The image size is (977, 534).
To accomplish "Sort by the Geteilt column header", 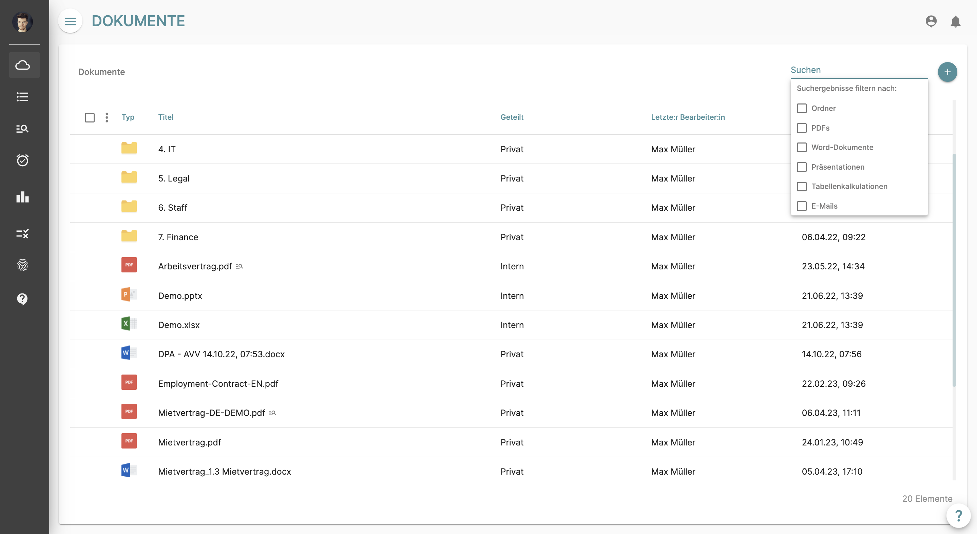I will coord(512,117).
